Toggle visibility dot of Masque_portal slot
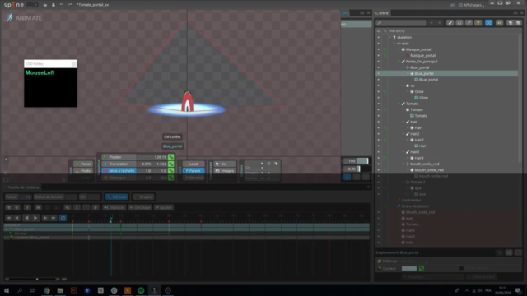527x296 pixels. [379, 49]
